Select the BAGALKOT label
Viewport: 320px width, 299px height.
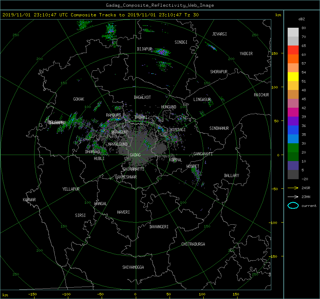[x=142, y=97]
